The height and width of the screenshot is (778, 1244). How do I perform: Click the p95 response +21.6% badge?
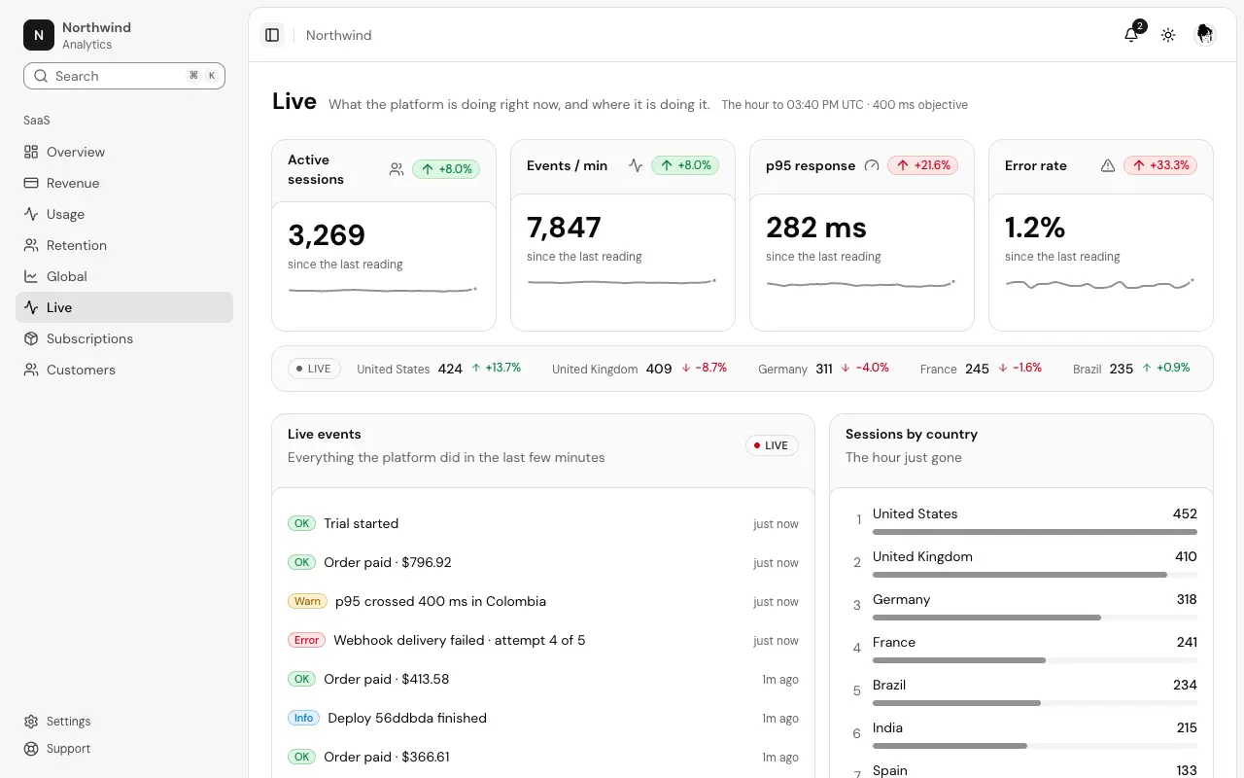pyautogui.click(x=922, y=165)
